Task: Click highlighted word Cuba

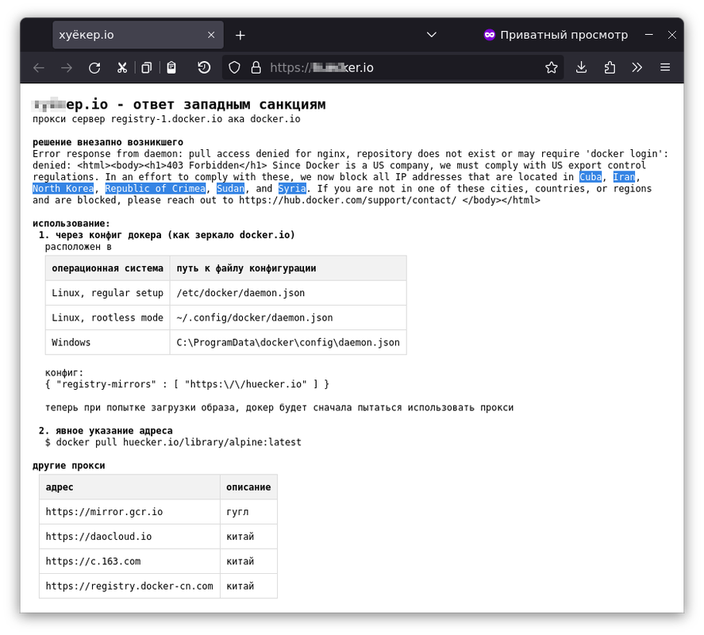Action: (591, 177)
